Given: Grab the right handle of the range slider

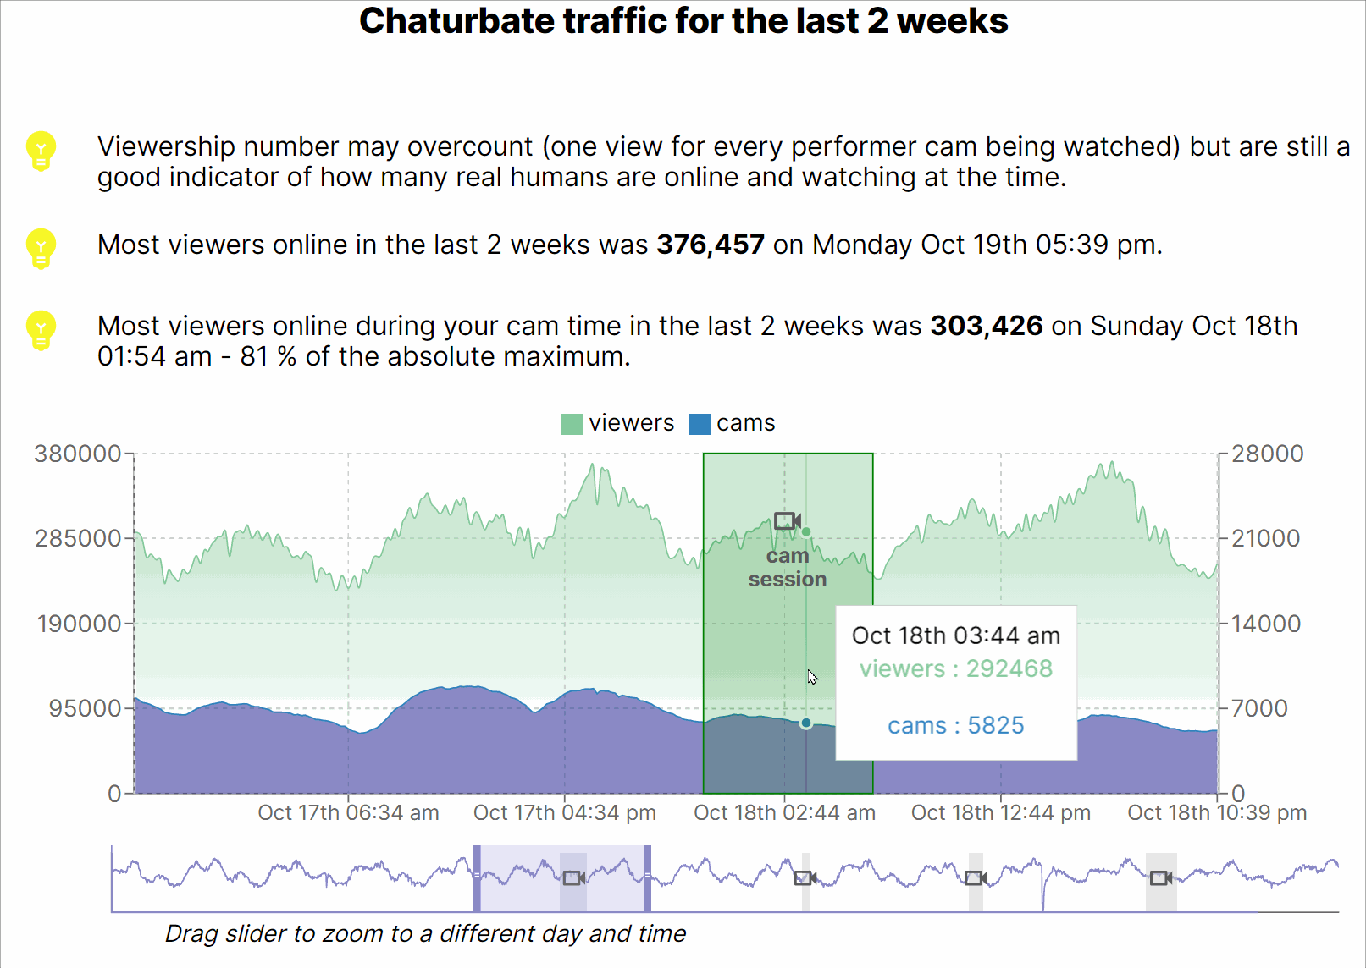Looking at the screenshot, I should (648, 877).
